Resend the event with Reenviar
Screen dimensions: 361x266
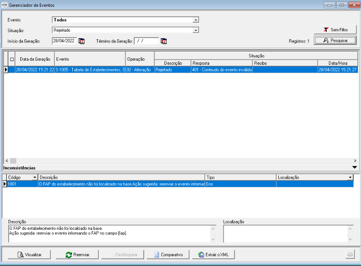[x=76, y=255]
